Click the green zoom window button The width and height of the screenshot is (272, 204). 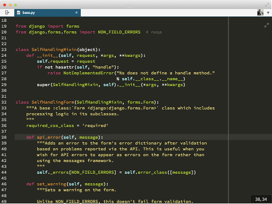pyautogui.click(x=15, y=5)
